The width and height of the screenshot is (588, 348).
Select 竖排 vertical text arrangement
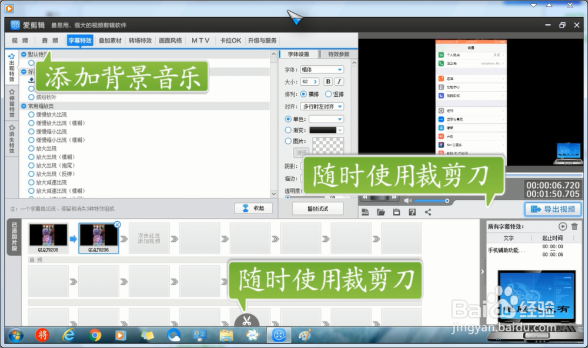coord(328,94)
